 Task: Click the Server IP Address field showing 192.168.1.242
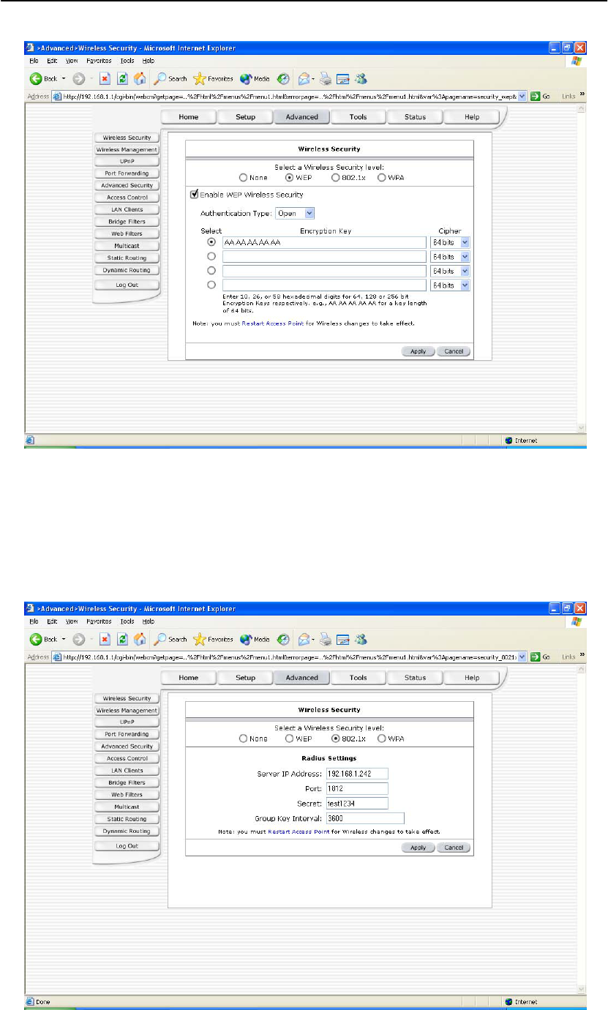click(356, 774)
